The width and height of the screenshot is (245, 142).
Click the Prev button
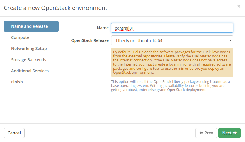(206, 133)
